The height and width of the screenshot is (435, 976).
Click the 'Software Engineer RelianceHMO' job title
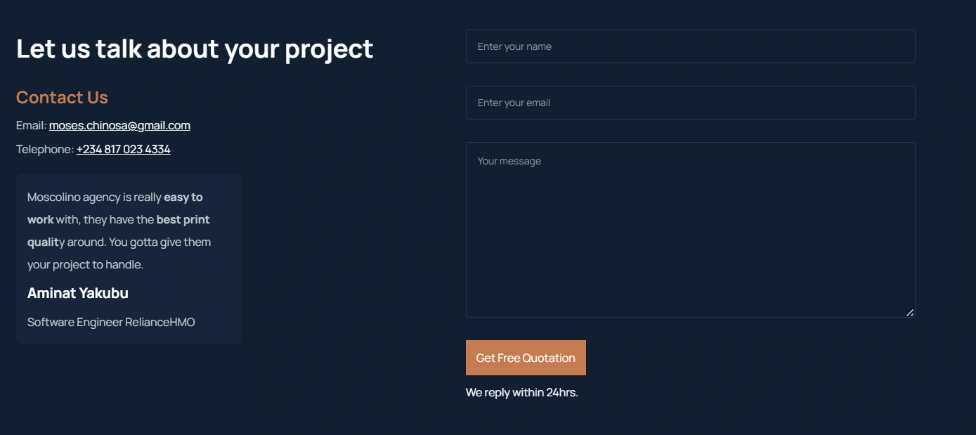click(111, 323)
